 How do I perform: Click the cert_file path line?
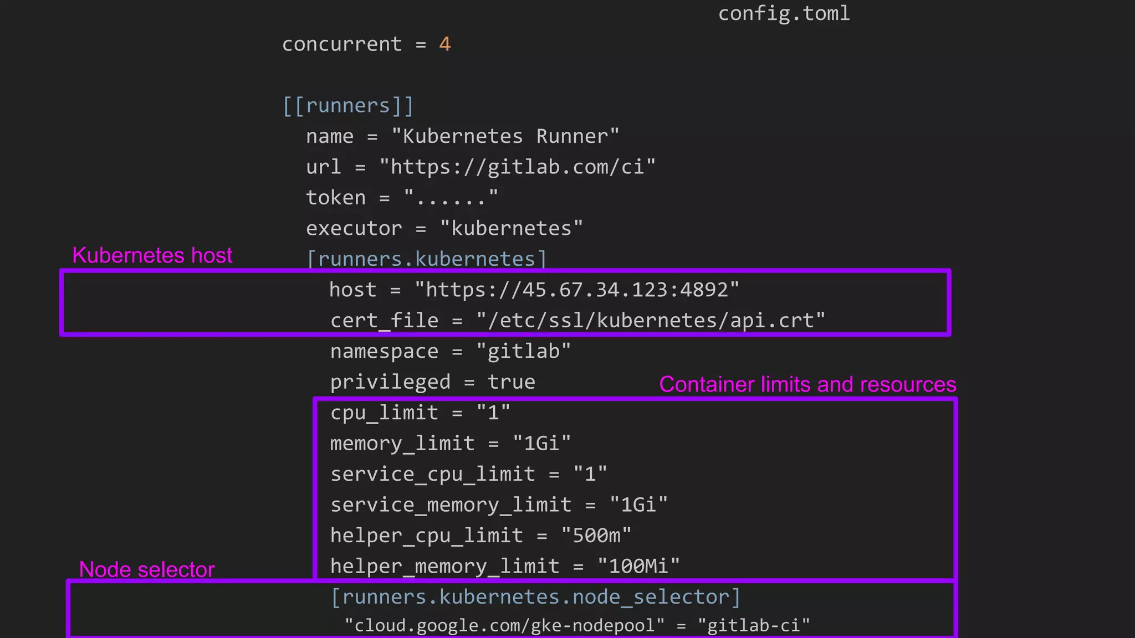(x=577, y=320)
